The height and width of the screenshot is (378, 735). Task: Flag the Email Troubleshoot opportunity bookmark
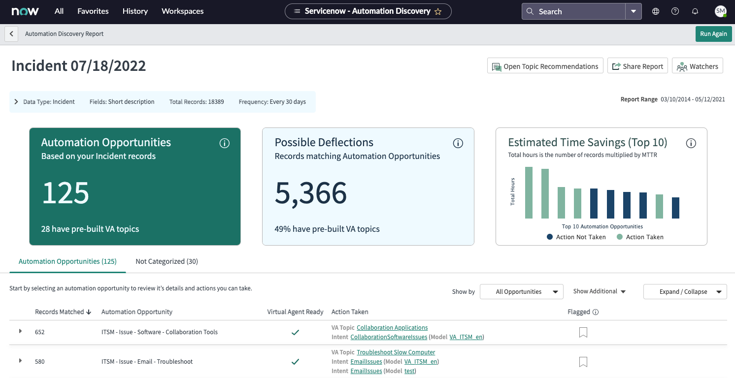pyautogui.click(x=583, y=362)
